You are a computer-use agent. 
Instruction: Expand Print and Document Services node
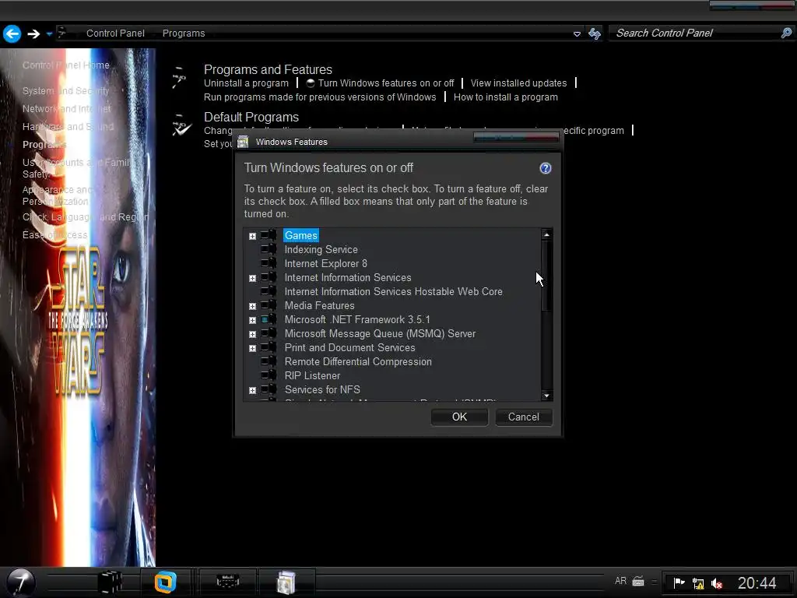click(x=253, y=348)
